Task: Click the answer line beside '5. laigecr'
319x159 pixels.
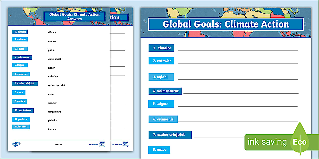Action: click(238, 106)
